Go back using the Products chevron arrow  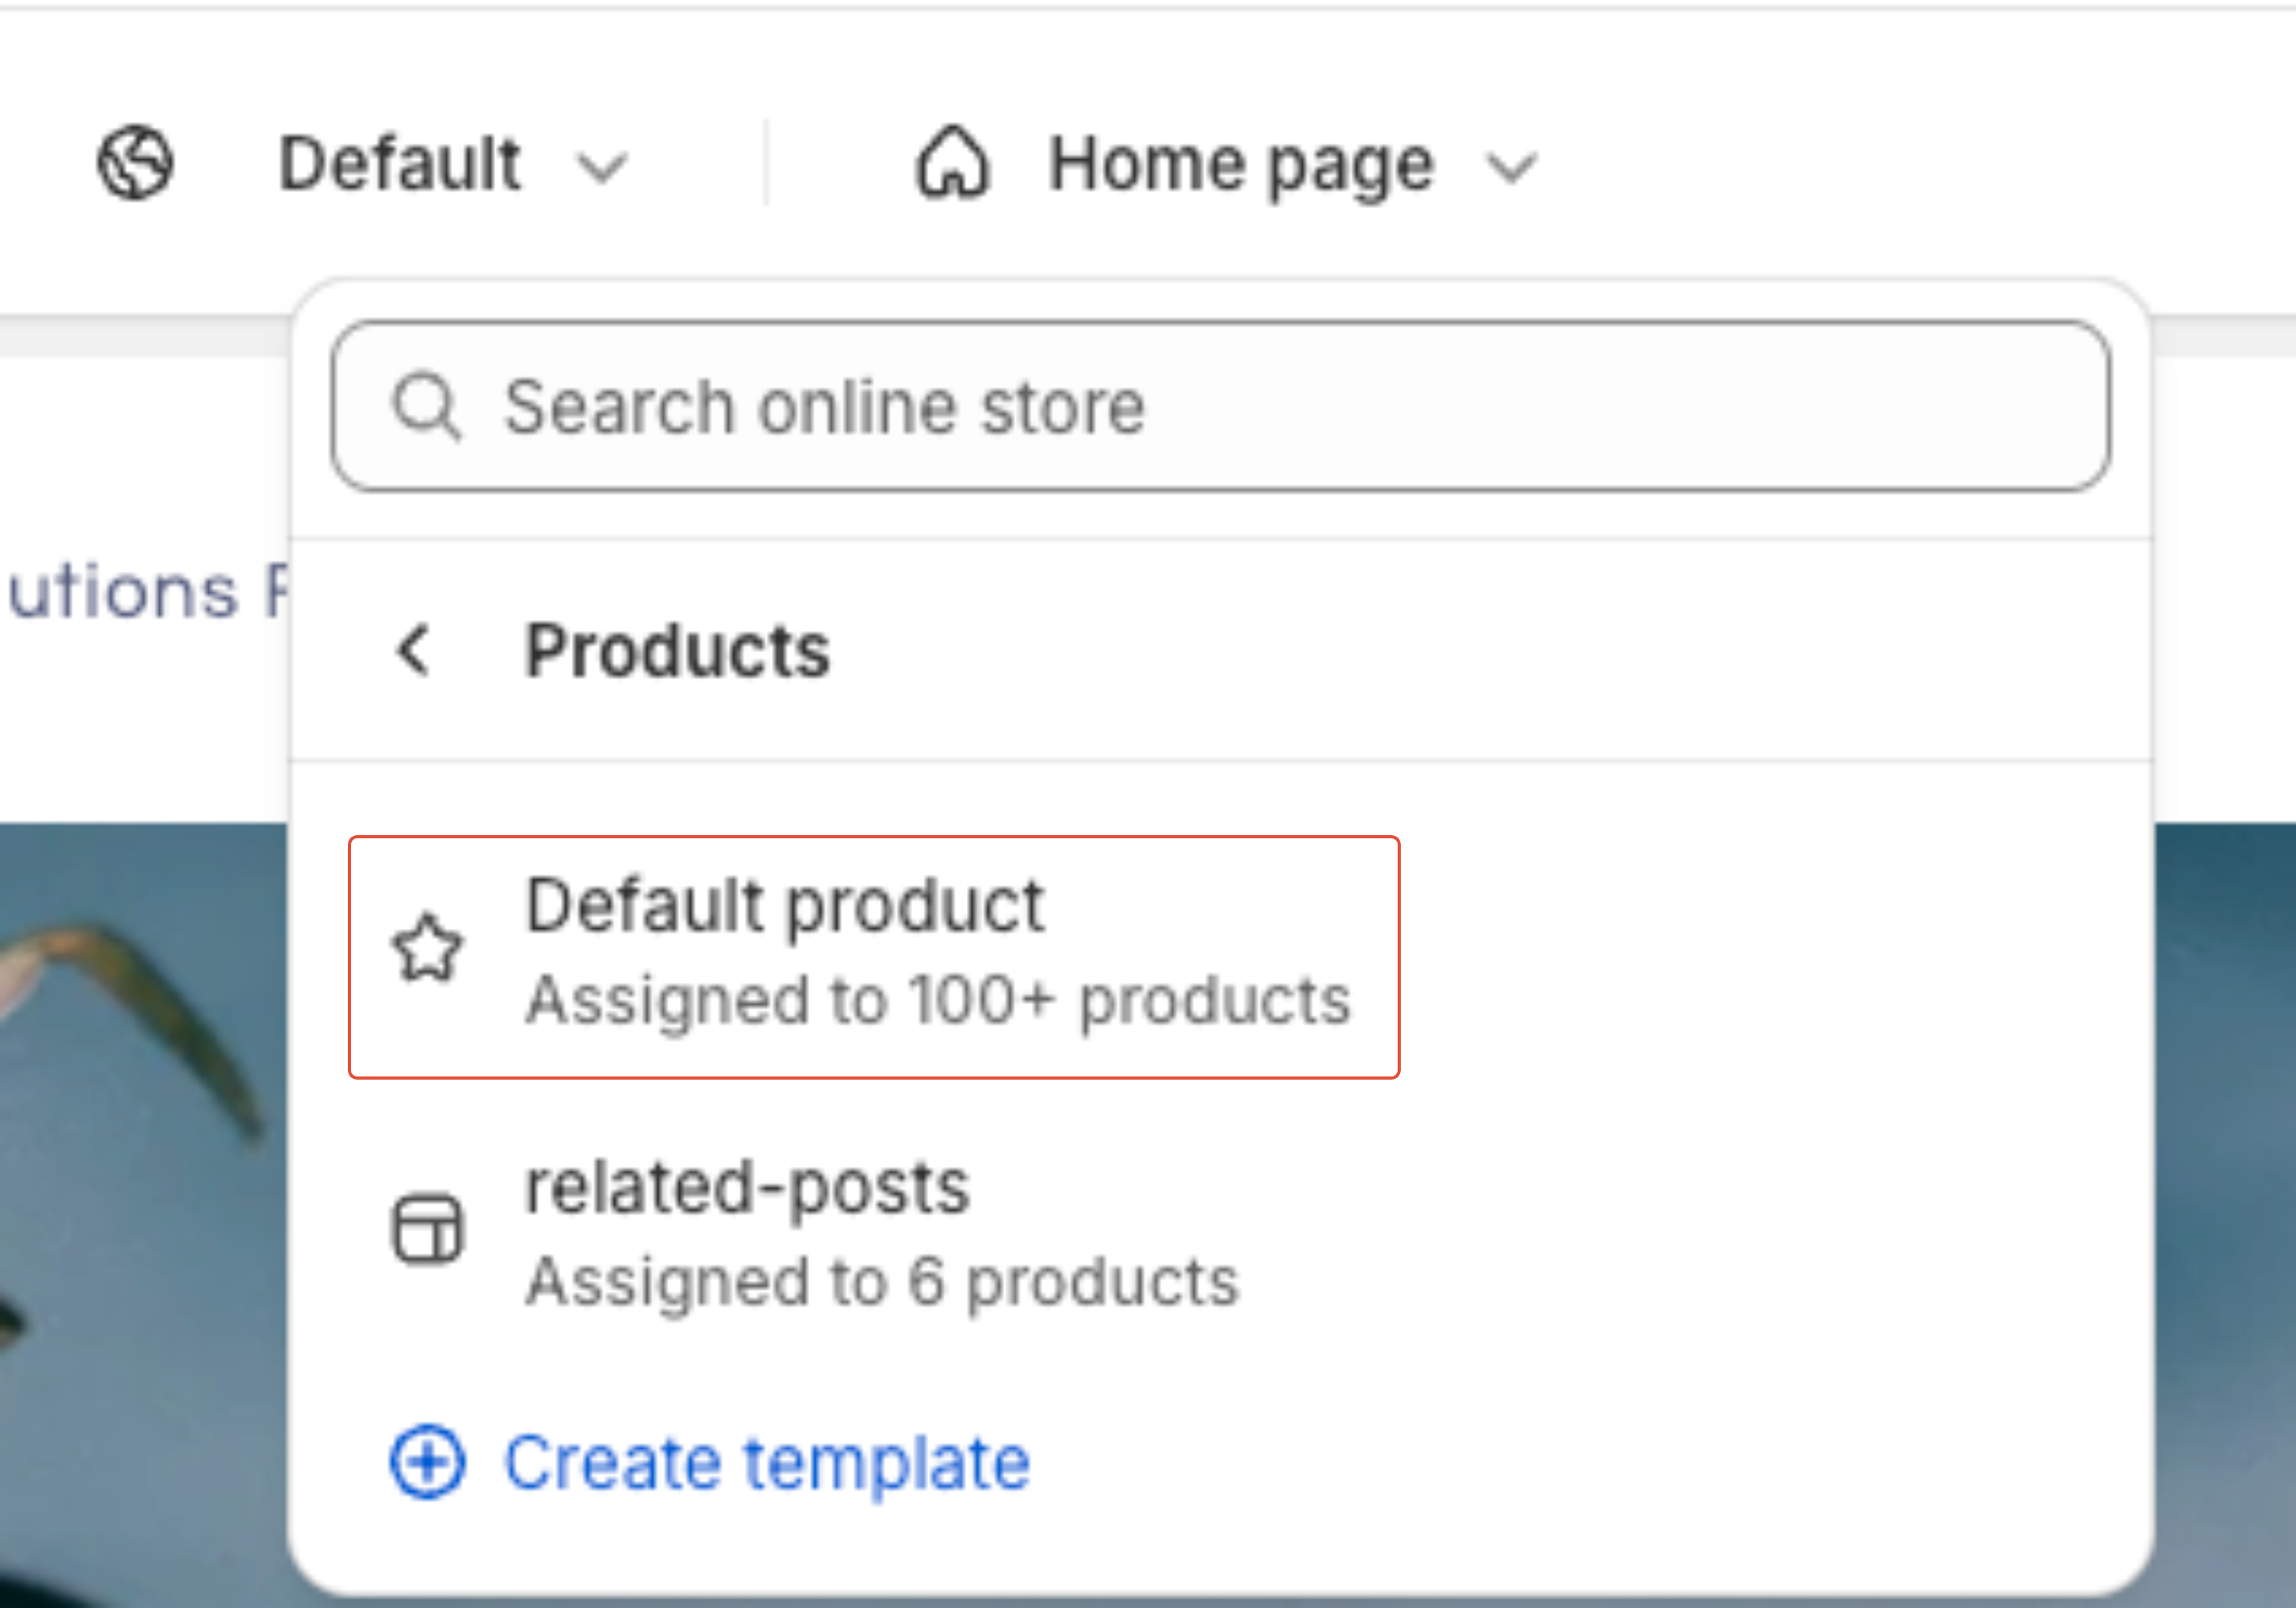[413, 651]
